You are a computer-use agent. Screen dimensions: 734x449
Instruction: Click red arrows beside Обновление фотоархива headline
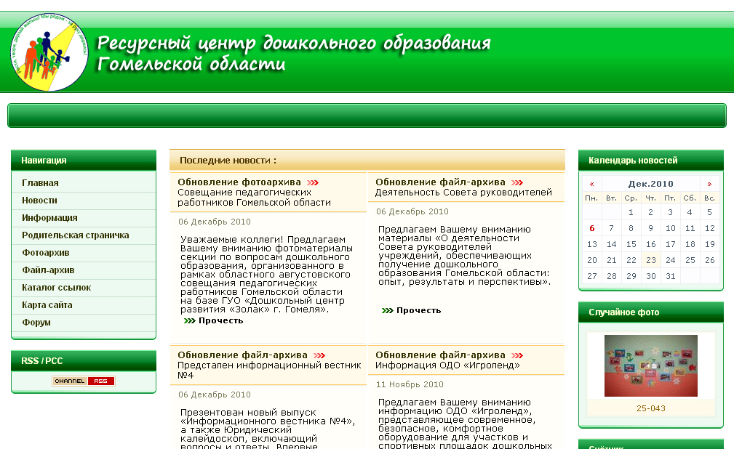pos(313,182)
